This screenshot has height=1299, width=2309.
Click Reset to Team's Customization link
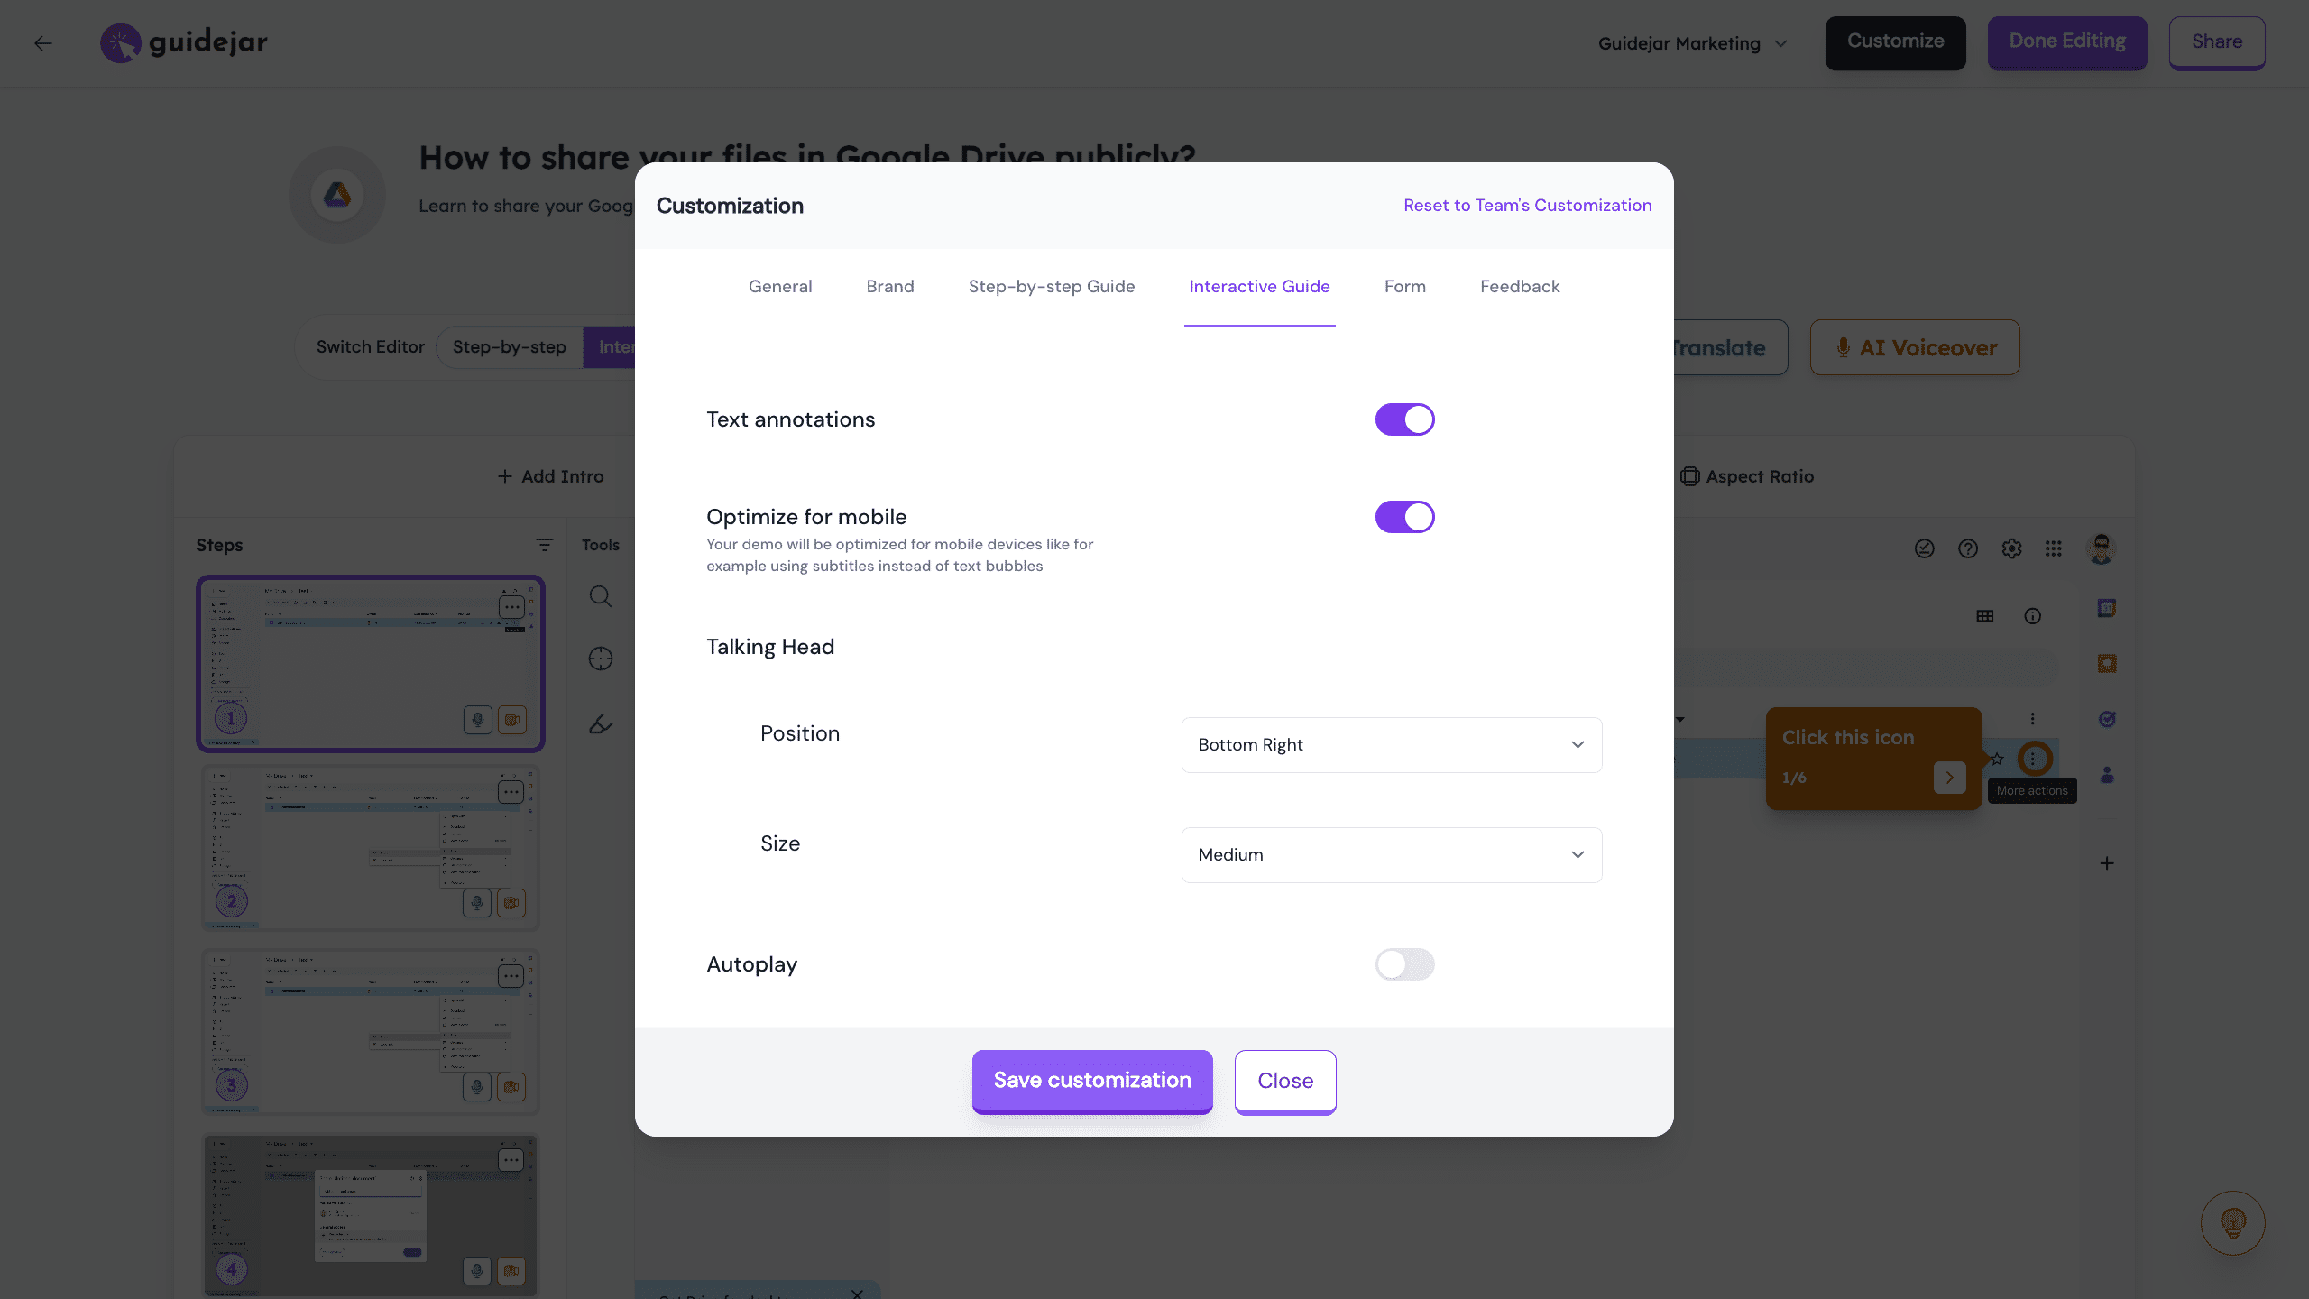1527,206
